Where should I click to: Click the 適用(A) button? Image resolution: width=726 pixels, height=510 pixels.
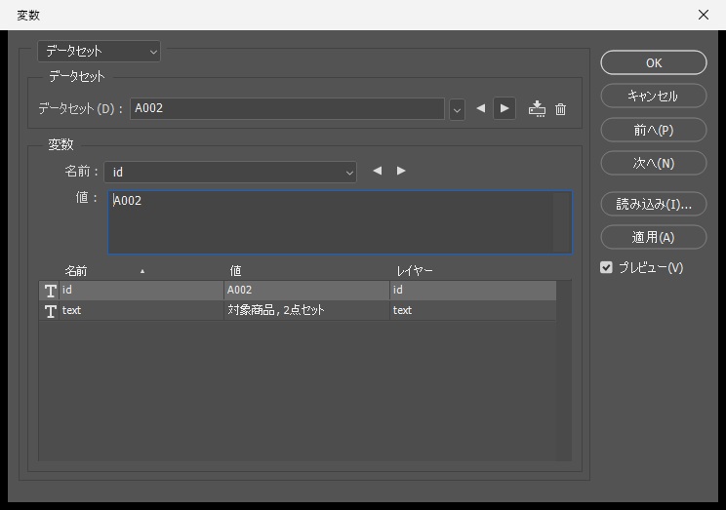[654, 237]
